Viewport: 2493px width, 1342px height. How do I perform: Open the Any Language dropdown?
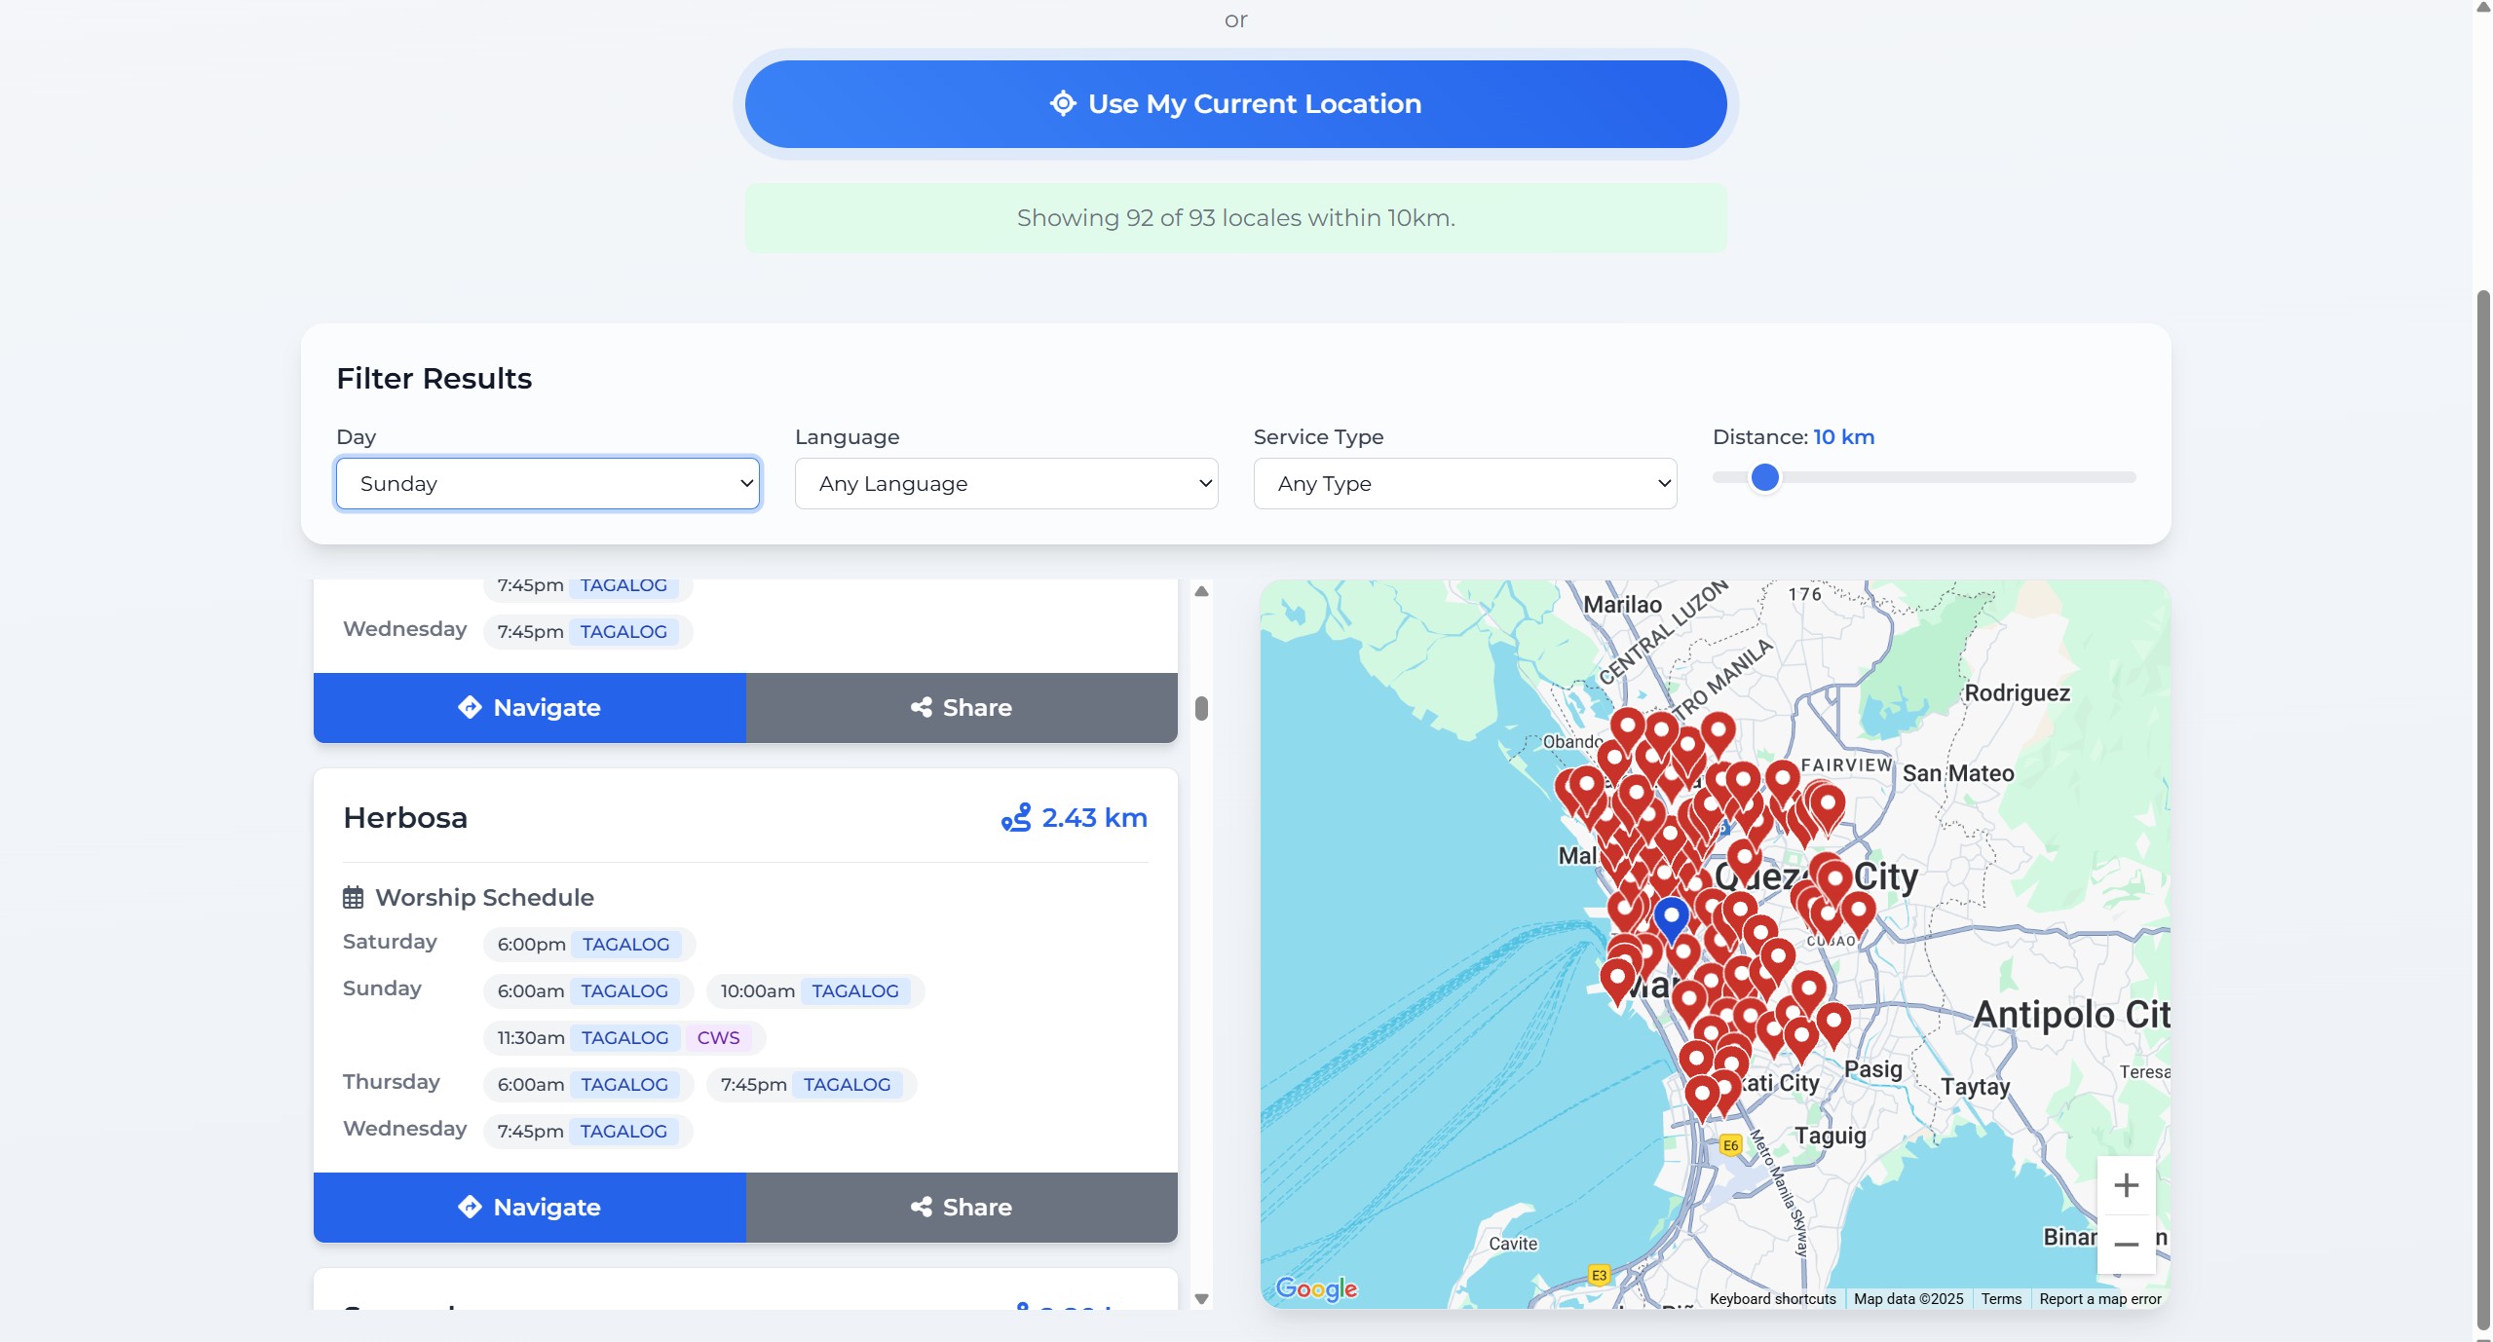coord(1005,483)
